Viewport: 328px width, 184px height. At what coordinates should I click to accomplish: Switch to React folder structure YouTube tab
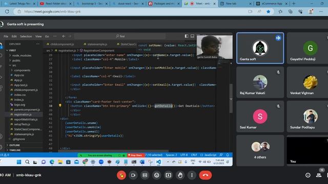(56, 4)
